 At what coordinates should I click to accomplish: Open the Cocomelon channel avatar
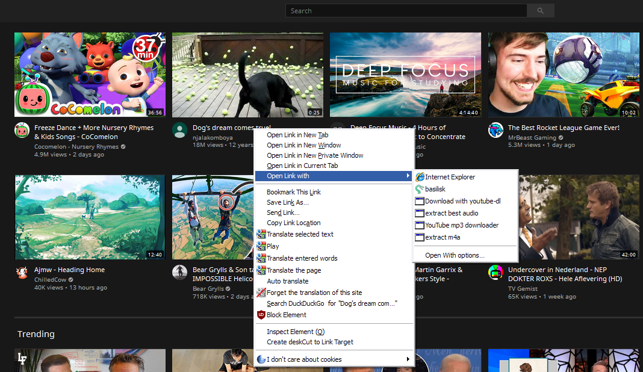22,131
